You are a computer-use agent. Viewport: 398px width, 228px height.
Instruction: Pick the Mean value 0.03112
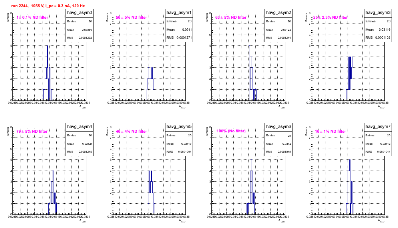tap(385, 143)
